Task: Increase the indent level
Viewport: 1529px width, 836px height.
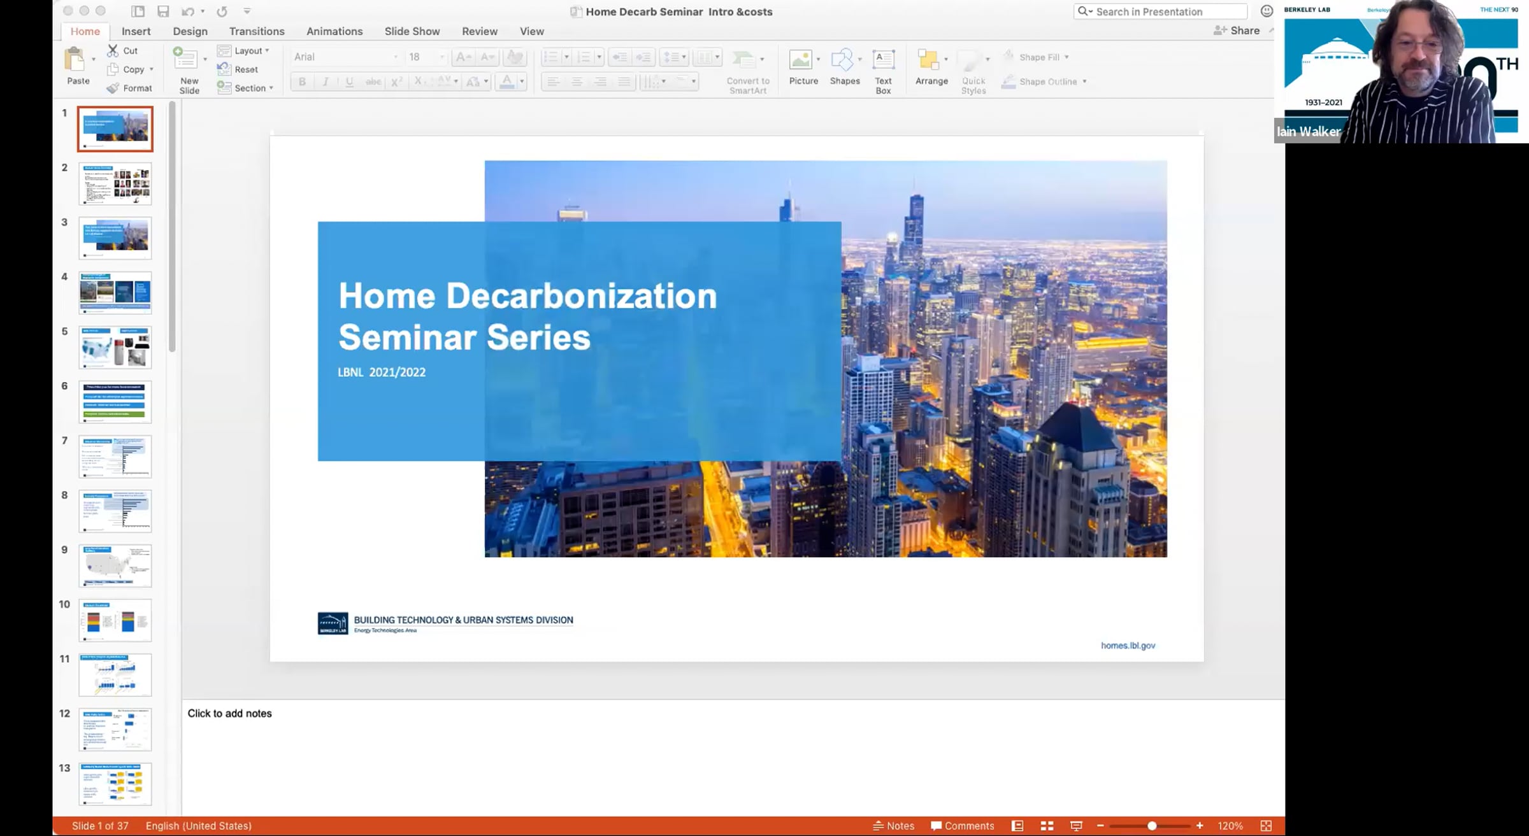Action: coord(643,57)
